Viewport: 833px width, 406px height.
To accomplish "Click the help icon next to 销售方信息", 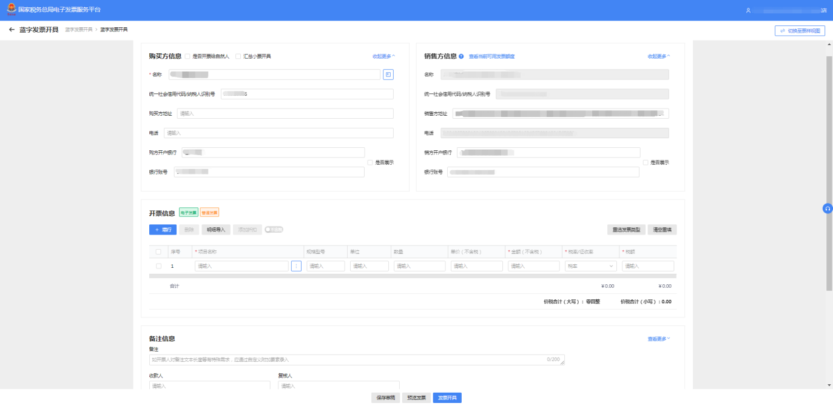I will point(461,56).
